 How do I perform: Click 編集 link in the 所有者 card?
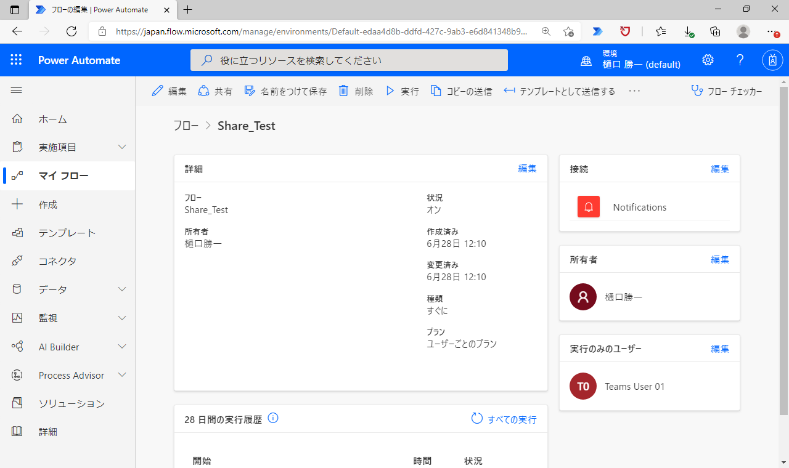pos(720,259)
